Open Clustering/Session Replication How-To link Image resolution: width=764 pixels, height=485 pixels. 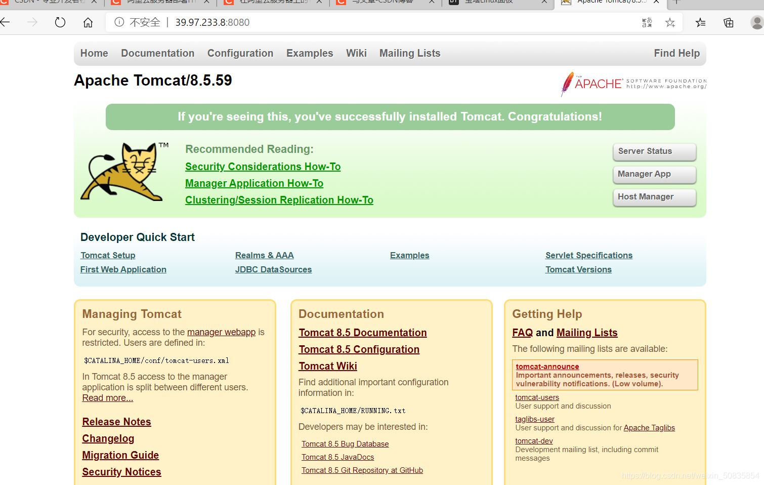click(279, 200)
